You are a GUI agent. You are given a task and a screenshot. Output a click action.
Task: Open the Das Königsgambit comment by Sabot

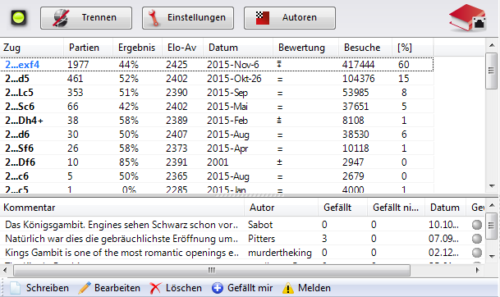pos(122,225)
